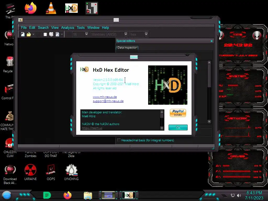Click the support@mh-nexus.de email link
This screenshot has height=201, width=268.
click(x=108, y=101)
